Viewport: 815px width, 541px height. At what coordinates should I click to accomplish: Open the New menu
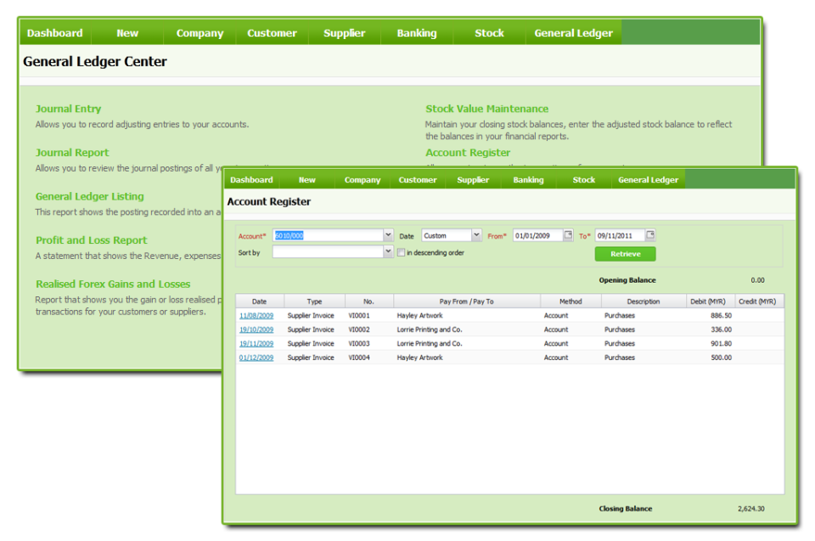coord(306,179)
